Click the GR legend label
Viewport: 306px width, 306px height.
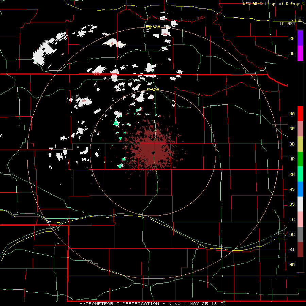pos(292,129)
